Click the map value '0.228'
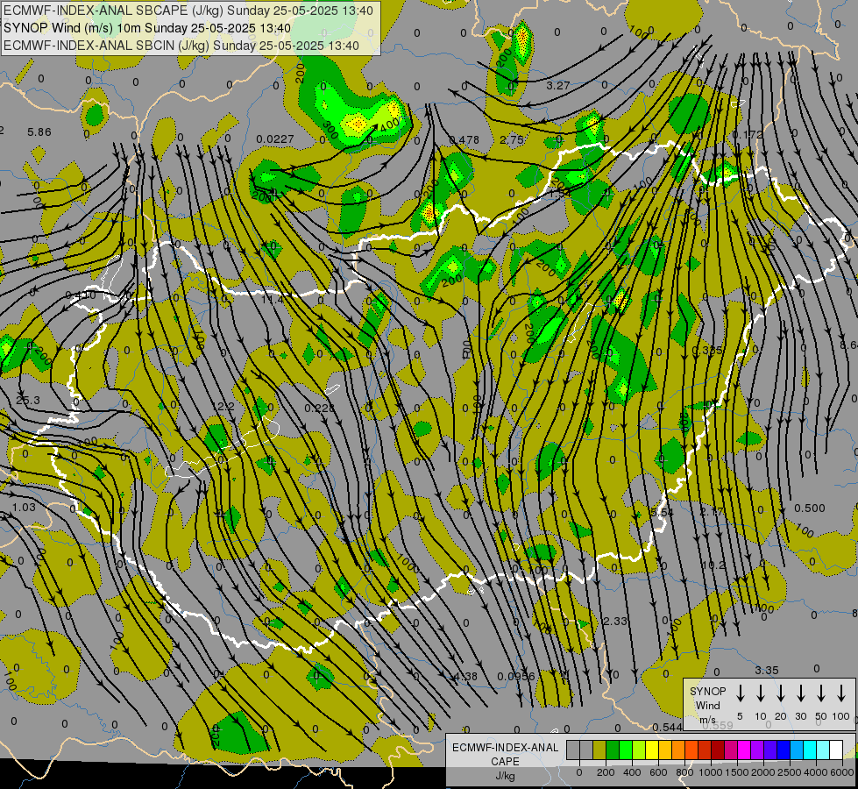This screenshot has height=789, width=858. point(320,408)
